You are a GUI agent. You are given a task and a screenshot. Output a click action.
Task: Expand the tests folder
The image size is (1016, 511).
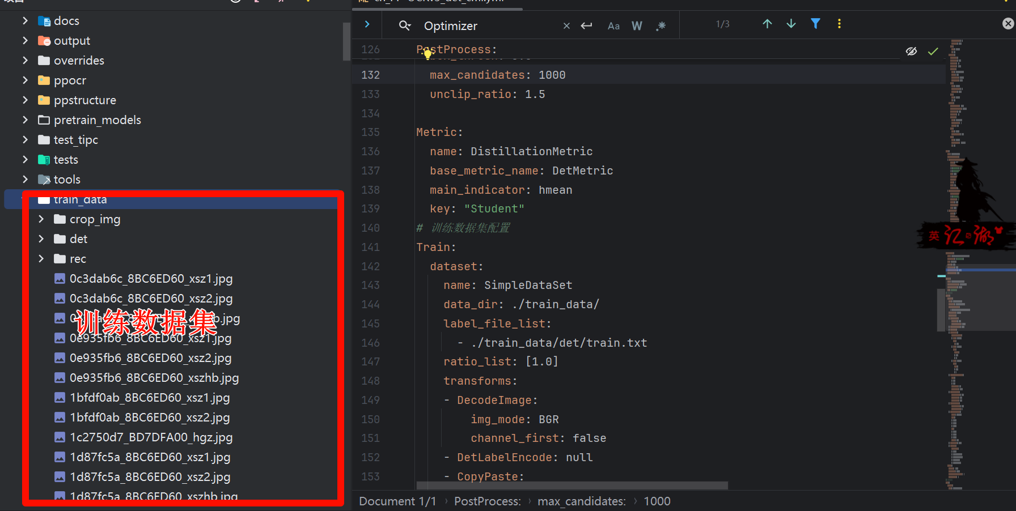(x=25, y=160)
